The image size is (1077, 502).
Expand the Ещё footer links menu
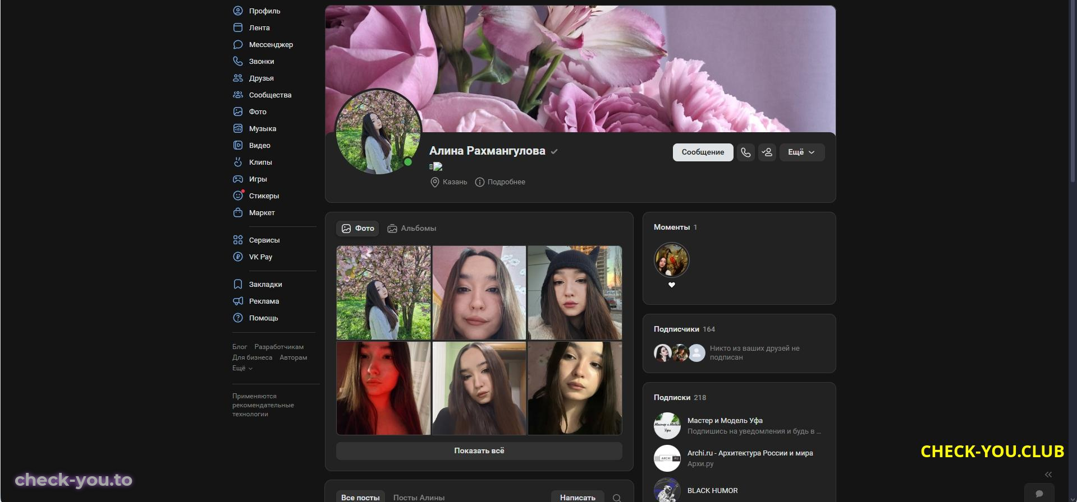click(242, 368)
